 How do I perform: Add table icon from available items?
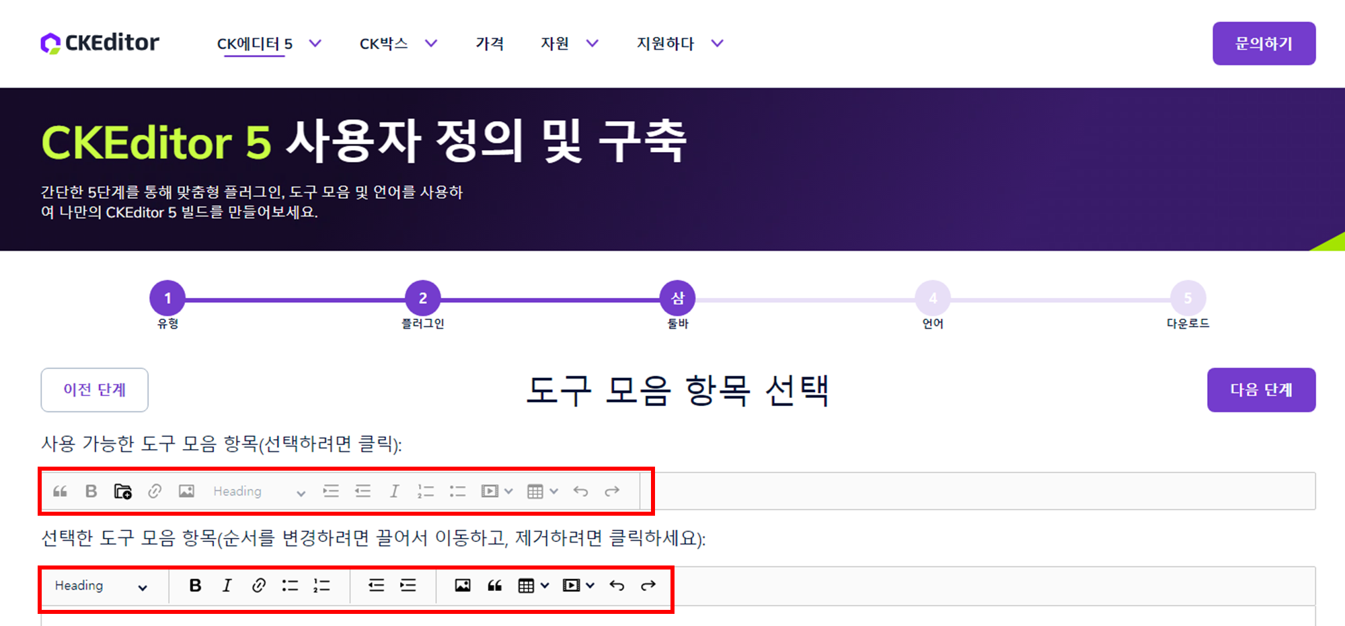coord(535,492)
